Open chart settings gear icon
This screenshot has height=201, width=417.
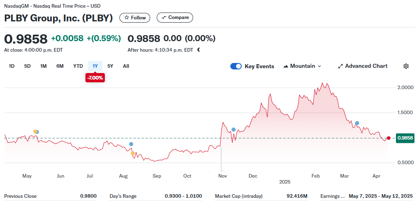pos(406,66)
